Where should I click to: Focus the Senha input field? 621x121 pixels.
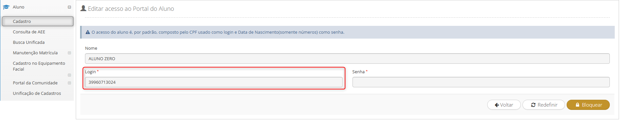tap(481, 82)
